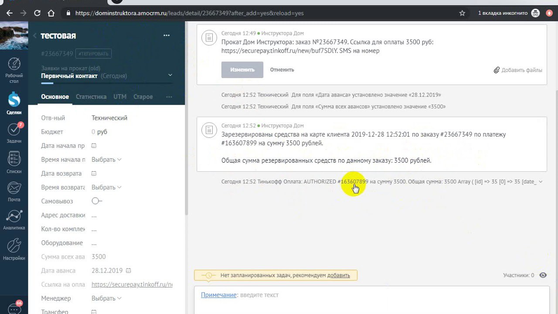The image size is (558, 314).
Task: Click Бюджет value field
Action: 99,132
